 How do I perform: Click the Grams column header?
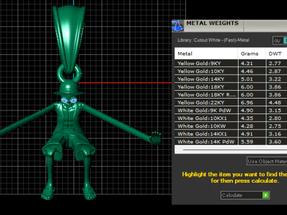pyautogui.click(x=252, y=54)
